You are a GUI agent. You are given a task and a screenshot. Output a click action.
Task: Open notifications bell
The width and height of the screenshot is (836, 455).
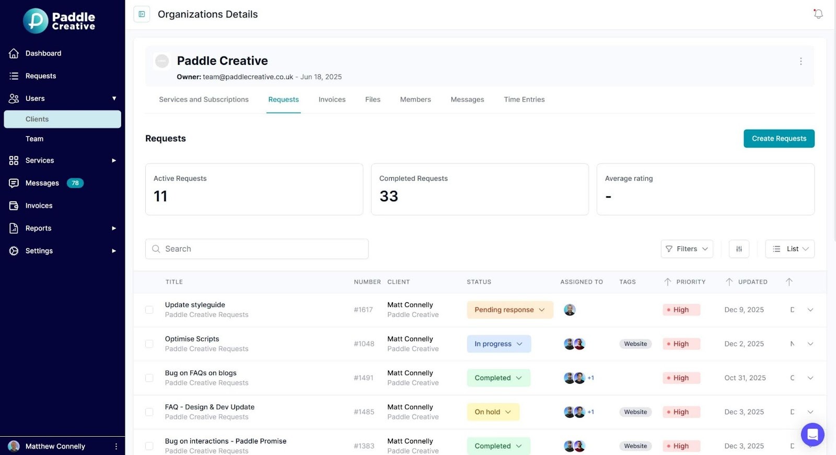[x=818, y=14]
